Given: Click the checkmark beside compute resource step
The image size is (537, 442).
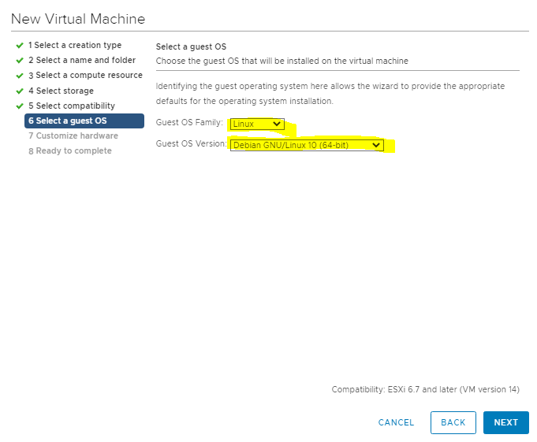Looking at the screenshot, I should pos(19,76).
